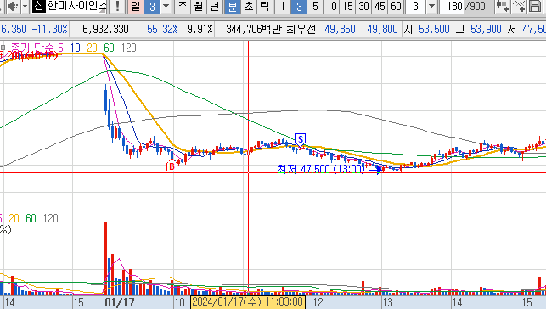Click the 종가 단순 moving average legend label
This screenshot has height=309, width=546.
tap(32, 48)
